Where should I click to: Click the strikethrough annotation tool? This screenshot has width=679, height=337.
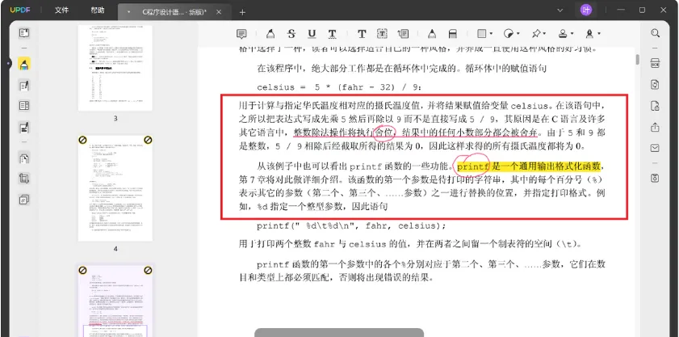[291, 34]
